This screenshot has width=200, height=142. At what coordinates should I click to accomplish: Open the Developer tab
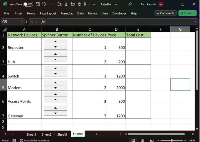coord(119,13)
